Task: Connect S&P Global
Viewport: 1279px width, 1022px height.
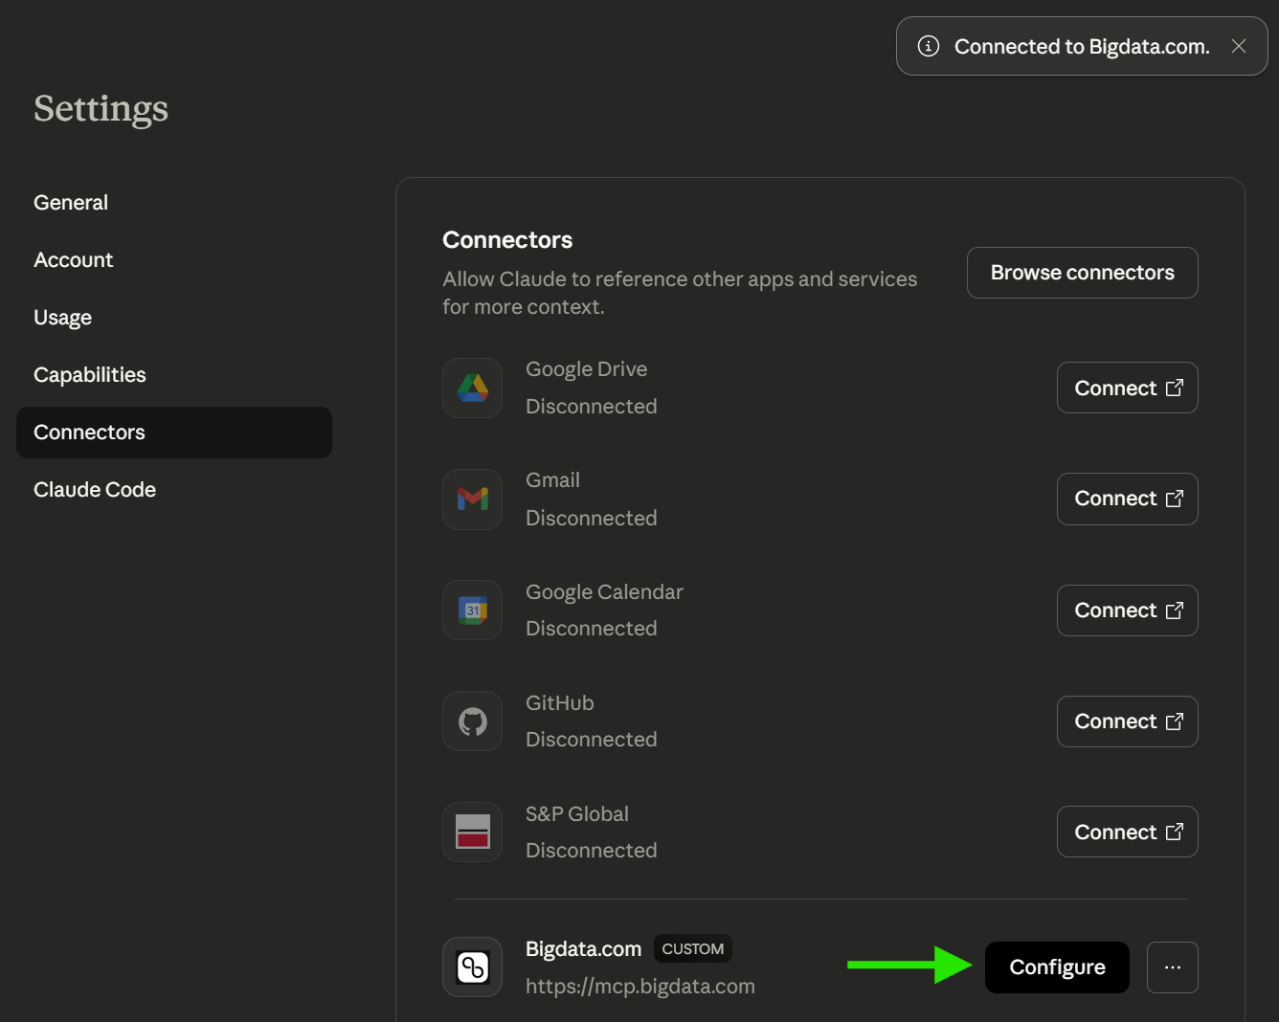Action: tap(1128, 832)
